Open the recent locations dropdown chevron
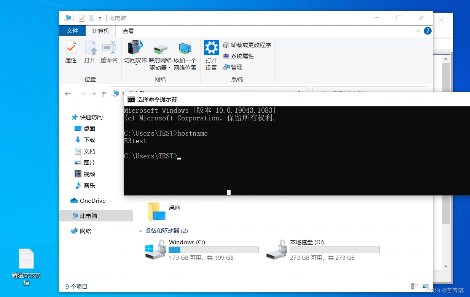The width and height of the screenshot is (470, 297). tap(94, 94)
